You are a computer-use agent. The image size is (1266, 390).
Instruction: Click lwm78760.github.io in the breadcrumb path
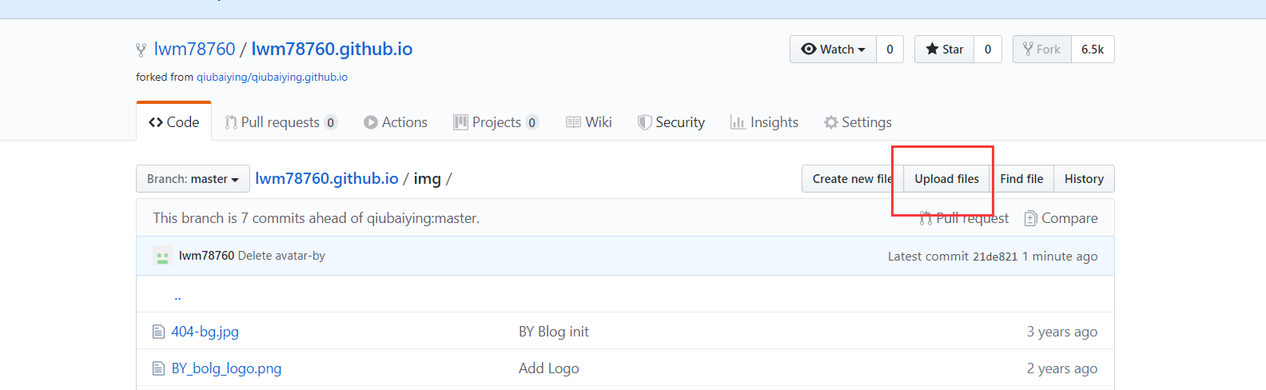point(327,179)
